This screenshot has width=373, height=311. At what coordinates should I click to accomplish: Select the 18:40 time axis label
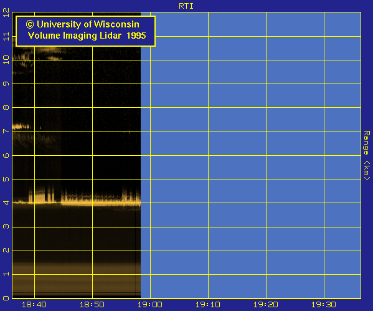point(34,305)
